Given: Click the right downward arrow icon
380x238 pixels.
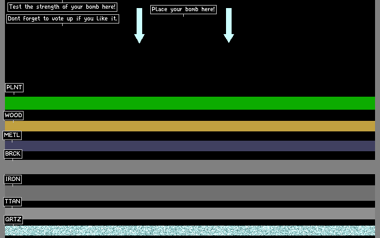Looking at the screenshot, I should click(x=228, y=25).
